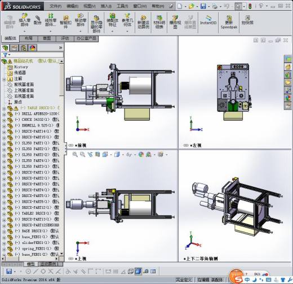Switch to the Layout (布局) tab
This screenshot has width=293, height=284.
click(x=29, y=38)
